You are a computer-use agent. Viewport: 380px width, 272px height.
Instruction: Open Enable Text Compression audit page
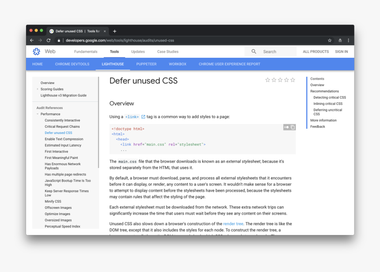pos(64,139)
